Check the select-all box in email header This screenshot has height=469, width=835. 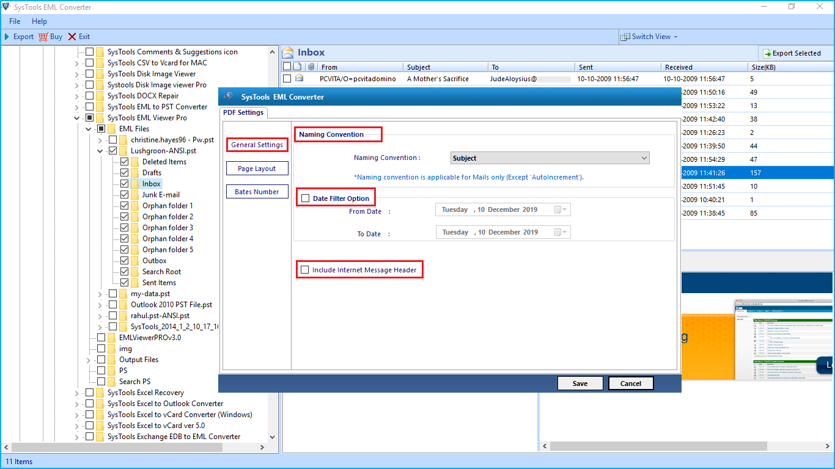click(287, 67)
